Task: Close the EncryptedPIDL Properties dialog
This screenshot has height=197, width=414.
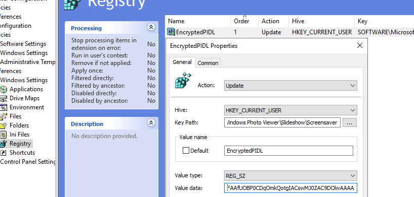Action: (360, 45)
